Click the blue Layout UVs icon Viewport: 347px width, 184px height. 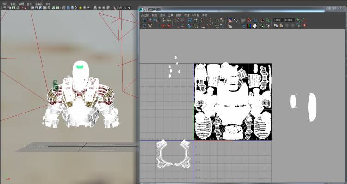pos(190,20)
